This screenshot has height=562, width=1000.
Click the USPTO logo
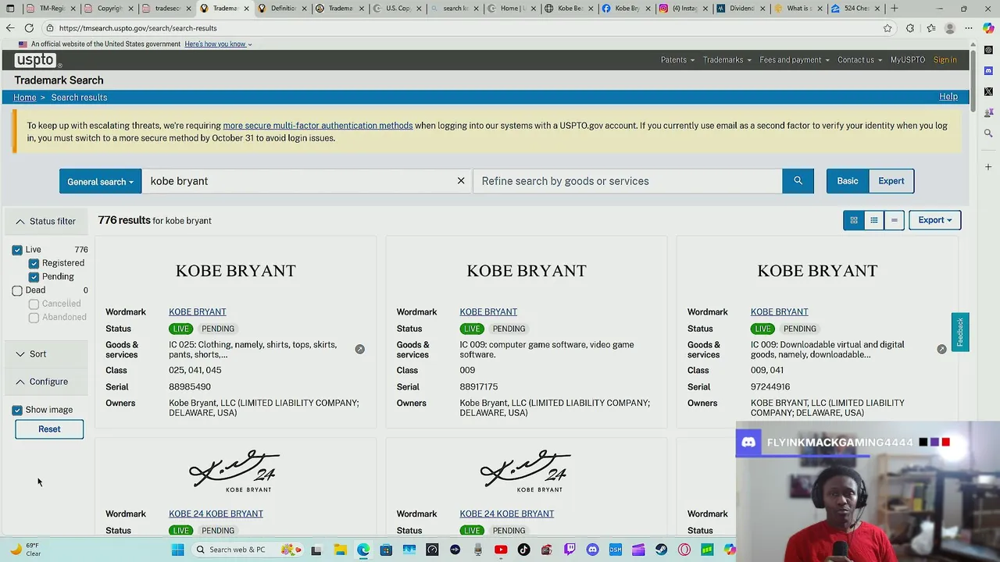point(37,60)
